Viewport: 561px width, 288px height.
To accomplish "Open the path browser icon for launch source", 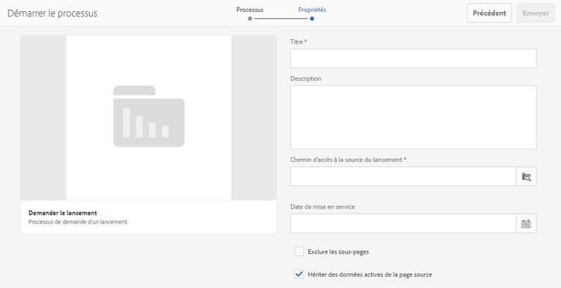I will pos(526,177).
